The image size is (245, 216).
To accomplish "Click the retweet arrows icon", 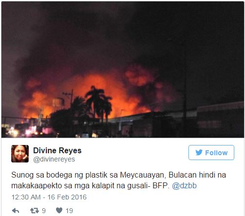I will pyautogui.click(x=35, y=211).
